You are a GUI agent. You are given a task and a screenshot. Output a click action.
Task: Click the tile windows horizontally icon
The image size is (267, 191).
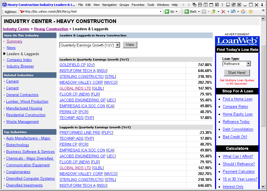[x=200, y=4]
